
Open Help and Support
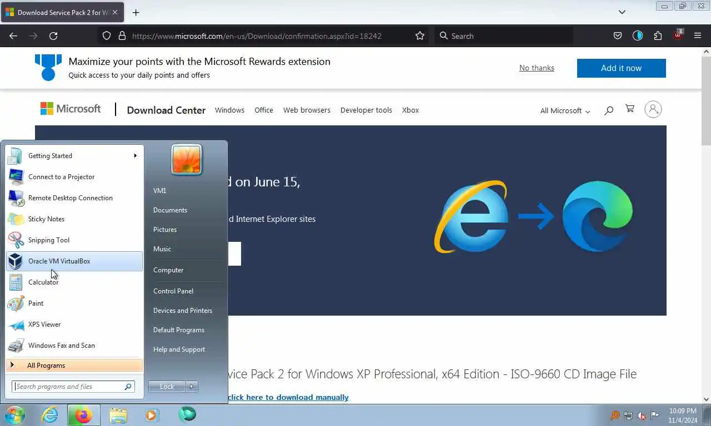[179, 349]
